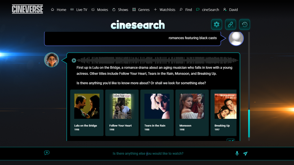Click the Monsoon title text

[x=185, y=126]
